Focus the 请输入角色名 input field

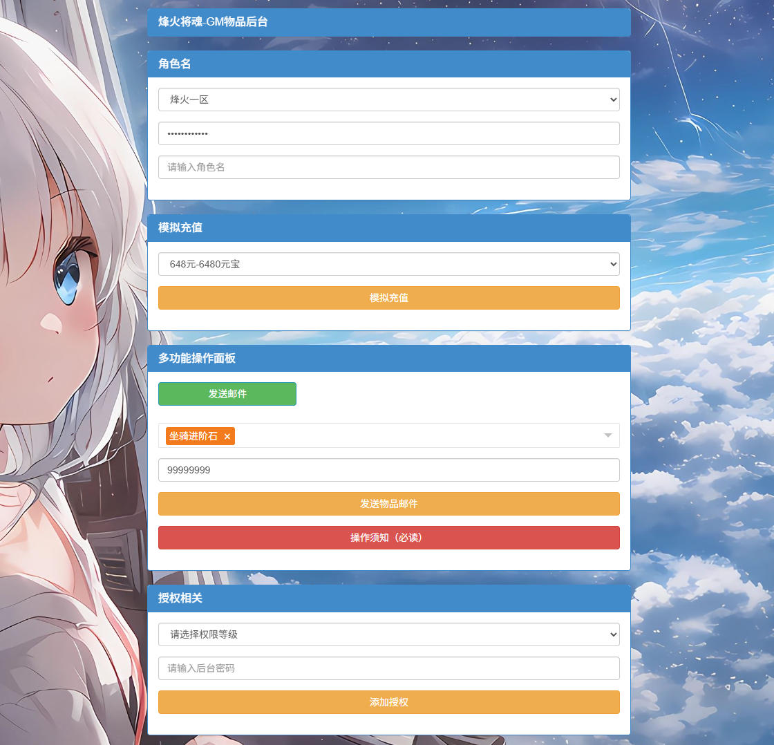388,167
